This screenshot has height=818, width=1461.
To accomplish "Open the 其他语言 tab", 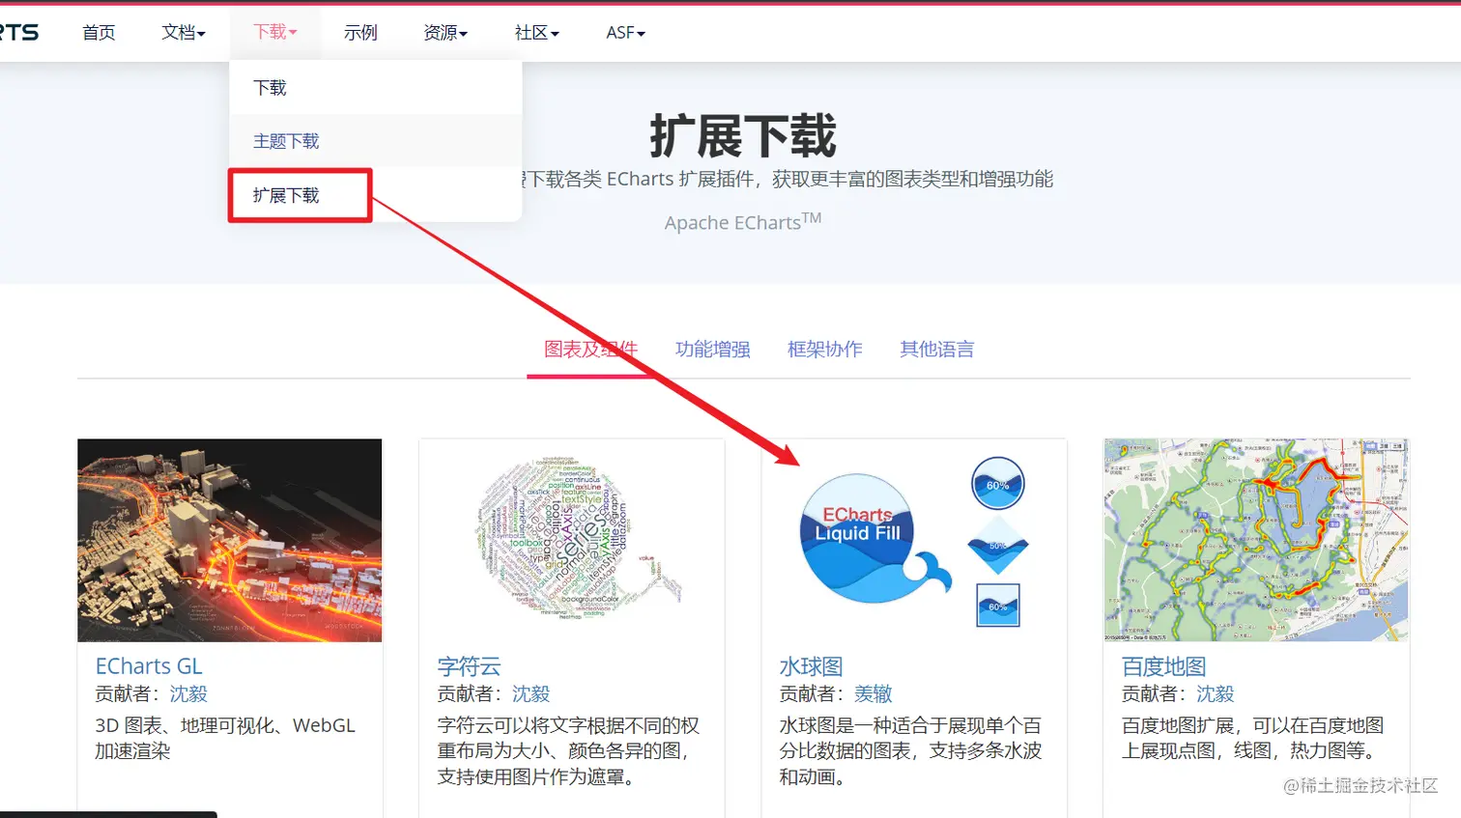I will click(937, 350).
